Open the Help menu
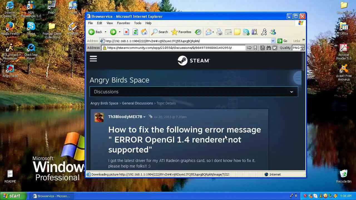 [148, 23]
